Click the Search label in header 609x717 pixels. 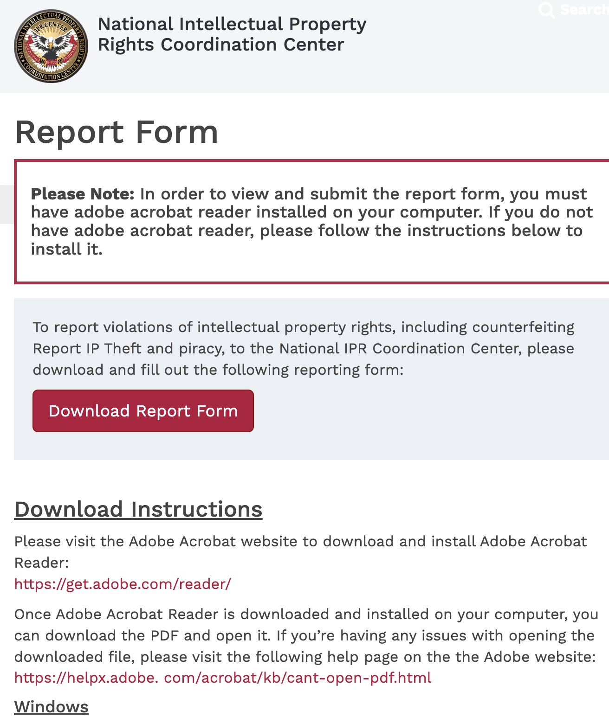(583, 10)
